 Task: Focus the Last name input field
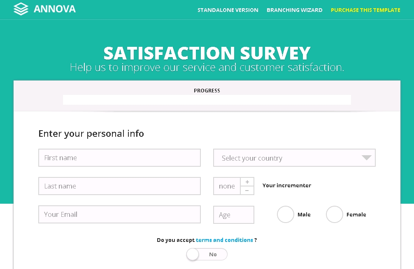coord(119,186)
